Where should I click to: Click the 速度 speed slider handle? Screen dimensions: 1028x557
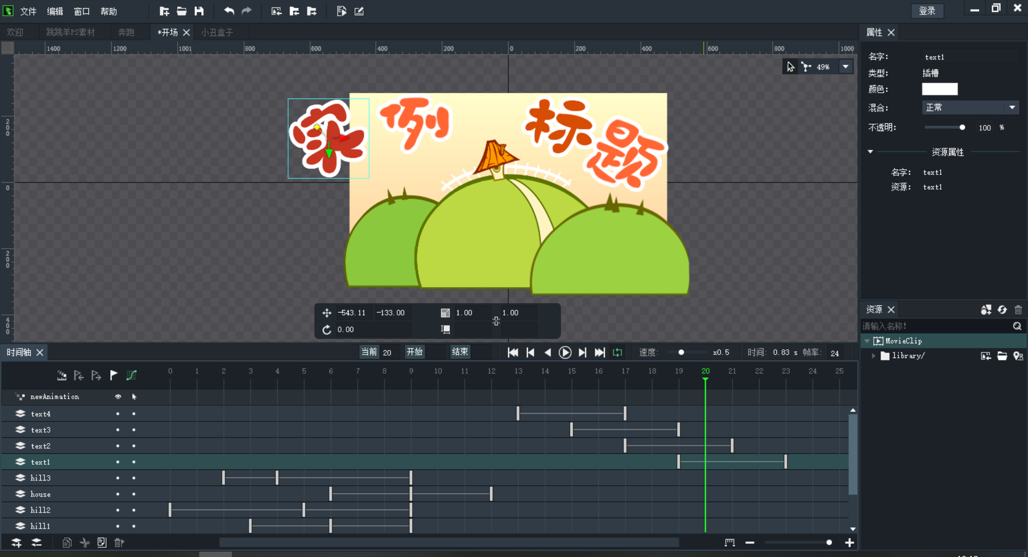coord(681,352)
